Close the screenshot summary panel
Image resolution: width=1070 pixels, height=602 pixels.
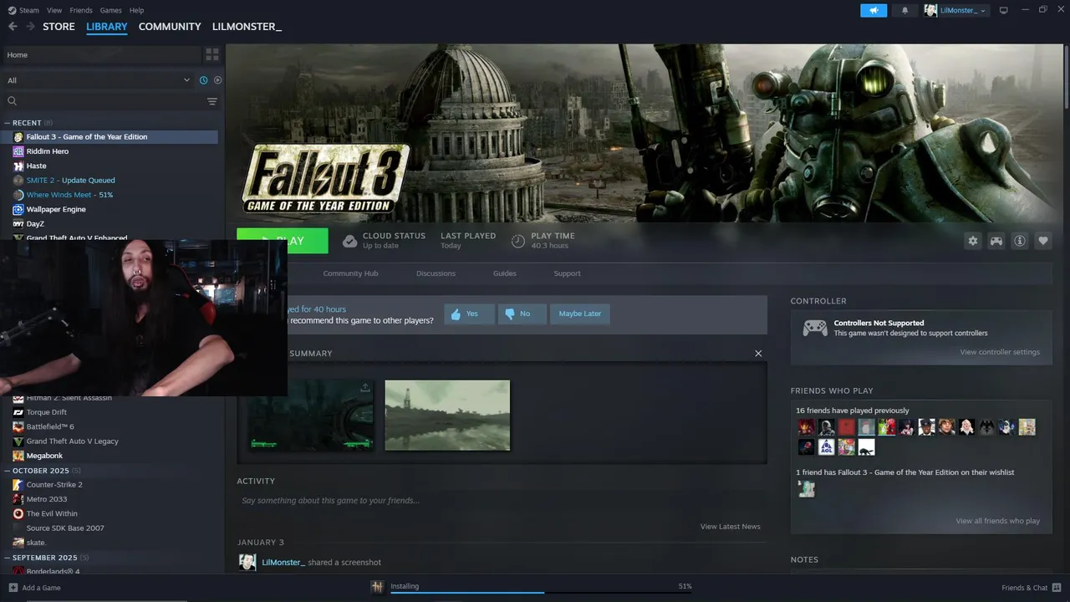click(758, 354)
